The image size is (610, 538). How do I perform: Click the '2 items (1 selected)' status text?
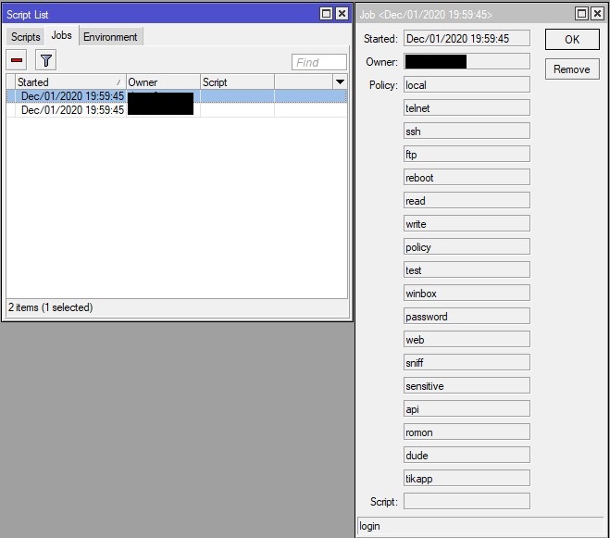click(x=51, y=307)
